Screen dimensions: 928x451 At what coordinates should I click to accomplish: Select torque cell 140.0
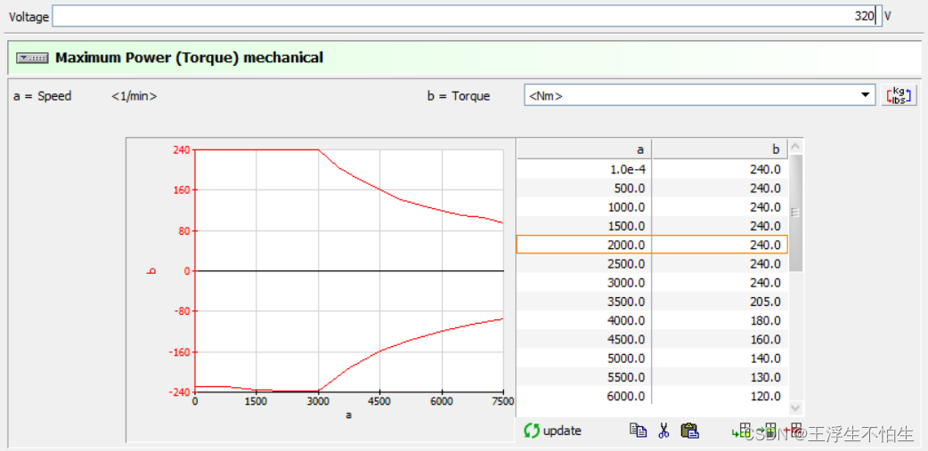(720, 358)
